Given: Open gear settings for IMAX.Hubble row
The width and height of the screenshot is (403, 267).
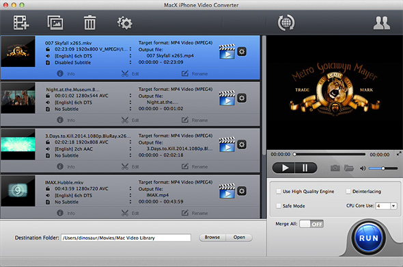Looking at the screenshot, I should point(242,191).
